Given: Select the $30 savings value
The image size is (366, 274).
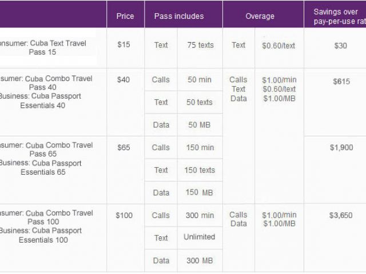Looking at the screenshot, I should [x=340, y=46].
